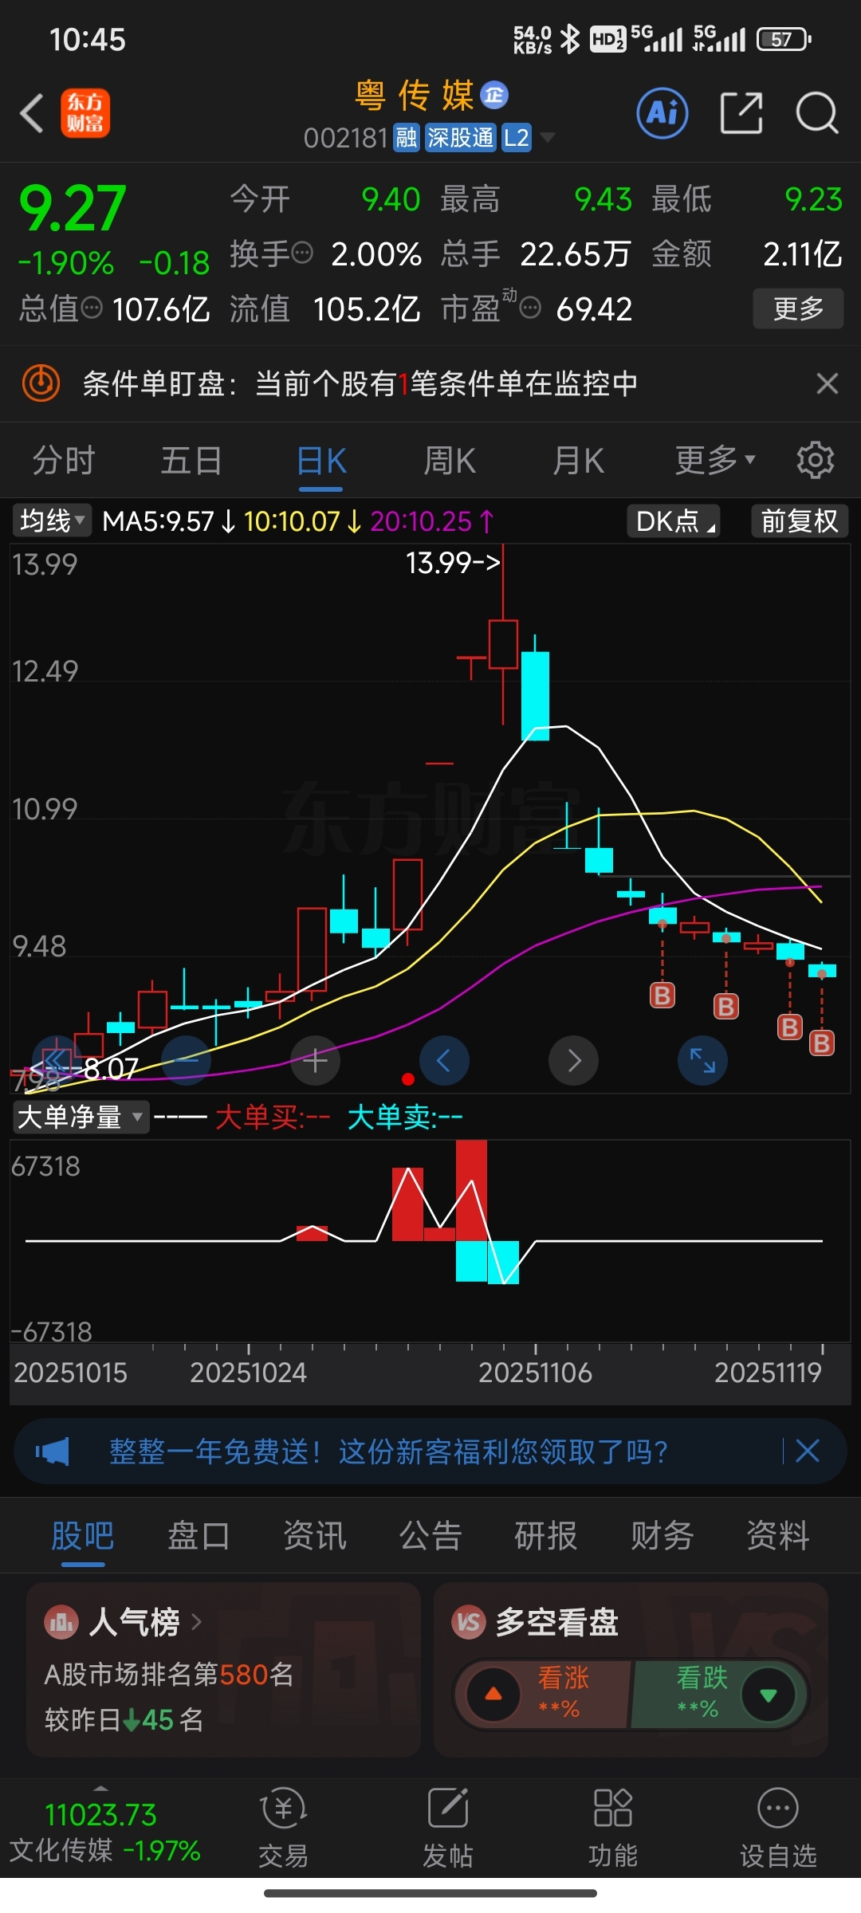Image resolution: width=861 pixels, height=1913 pixels.
Task: Open the 整整一年免费送 promo link
Action: [388, 1451]
